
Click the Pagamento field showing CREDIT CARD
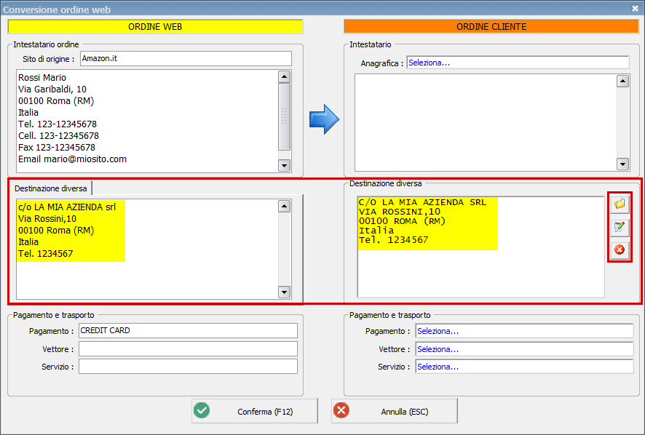tap(188, 330)
